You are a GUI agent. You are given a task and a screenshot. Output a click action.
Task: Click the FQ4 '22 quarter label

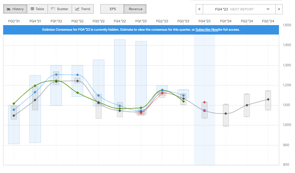coord(120,21)
